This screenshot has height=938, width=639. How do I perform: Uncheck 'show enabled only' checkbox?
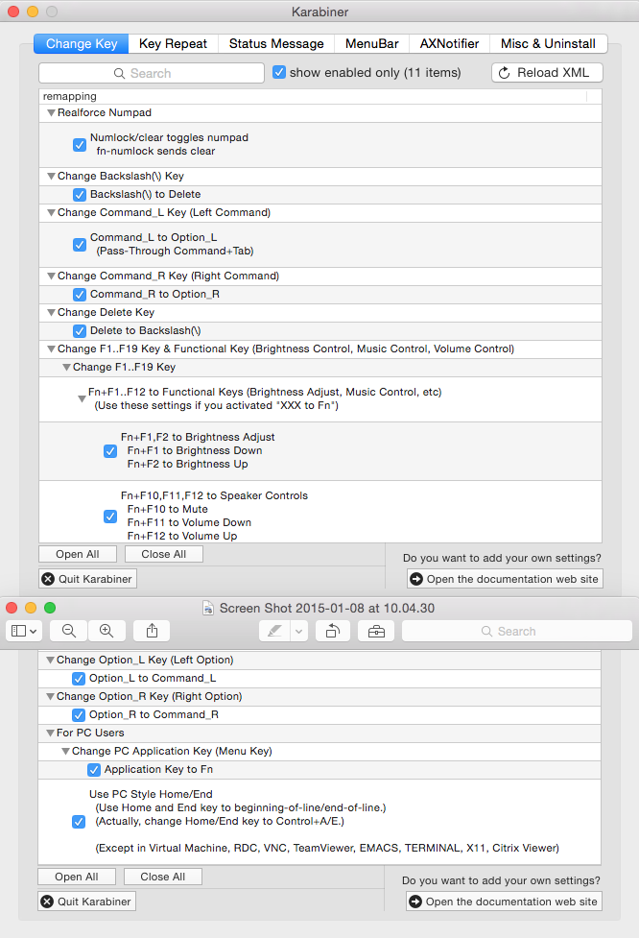click(278, 72)
